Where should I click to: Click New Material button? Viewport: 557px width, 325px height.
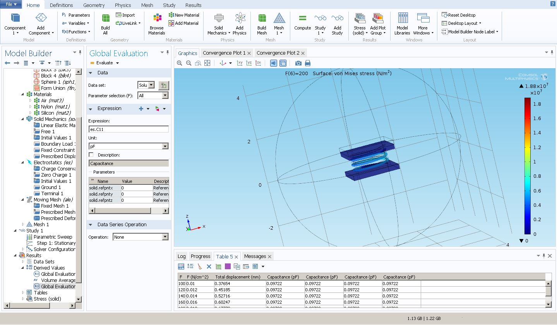coord(184,15)
